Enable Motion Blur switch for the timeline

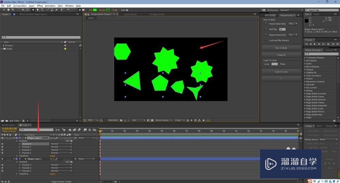[79, 130]
